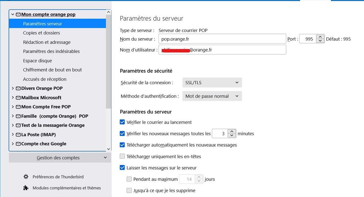
Task: Click the account list vertical scrollbar
Action: [109, 73]
